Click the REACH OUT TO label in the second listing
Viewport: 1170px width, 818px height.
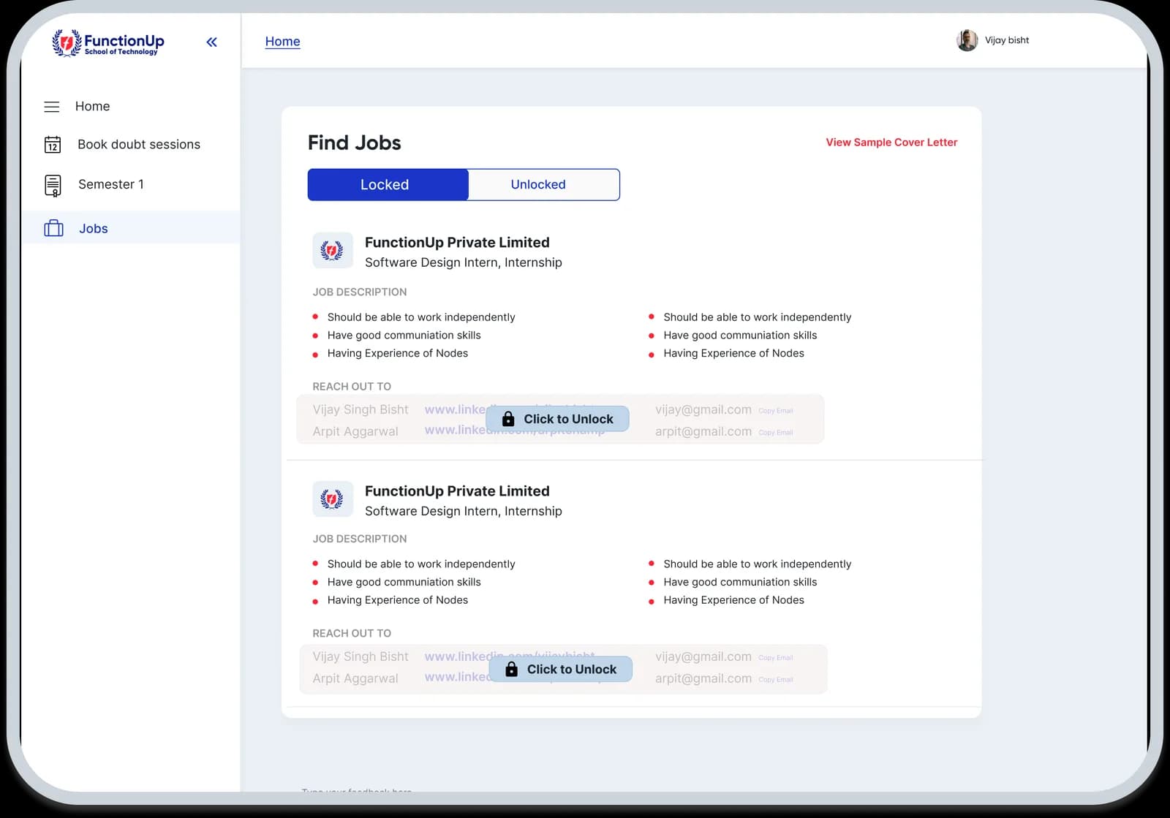coord(352,634)
